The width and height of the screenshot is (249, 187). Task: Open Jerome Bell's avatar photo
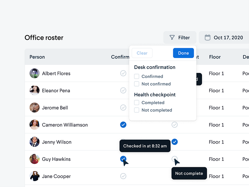(34, 107)
